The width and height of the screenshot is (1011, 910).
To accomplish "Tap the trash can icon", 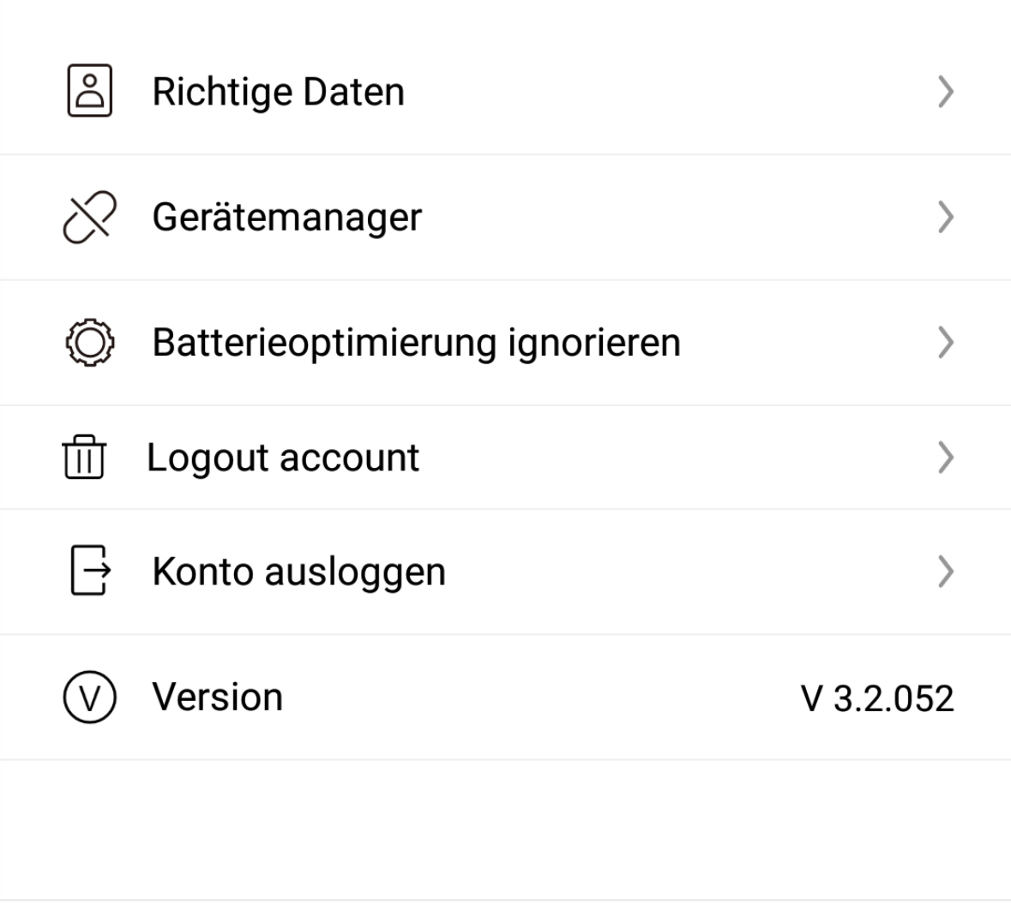I will click(84, 458).
